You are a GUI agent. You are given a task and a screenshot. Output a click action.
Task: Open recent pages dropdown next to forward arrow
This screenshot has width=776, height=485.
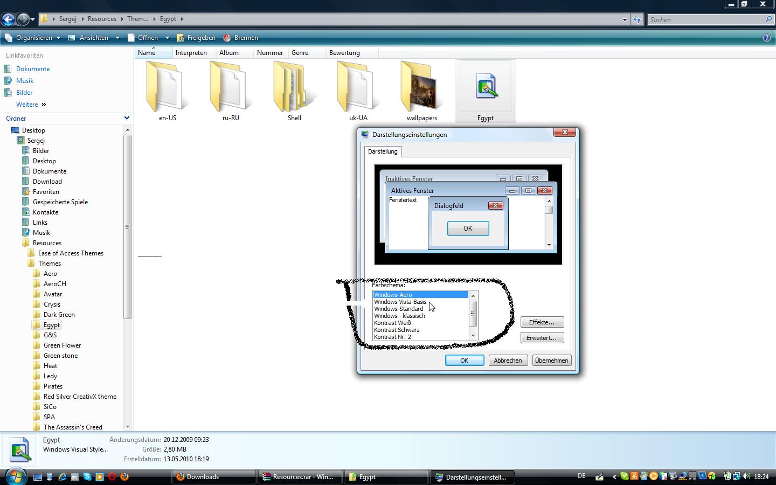pos(33,20)
